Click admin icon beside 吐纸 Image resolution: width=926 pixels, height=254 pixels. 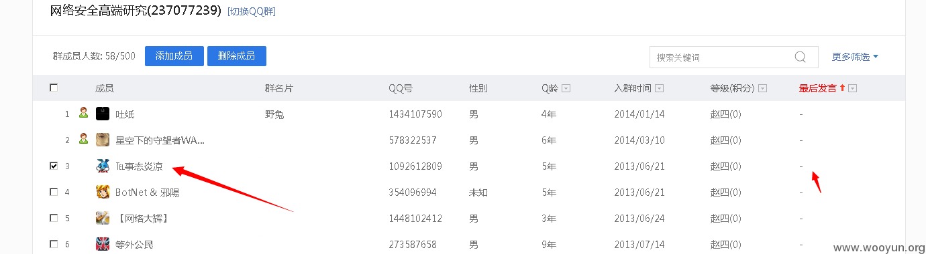pos(83,113)
